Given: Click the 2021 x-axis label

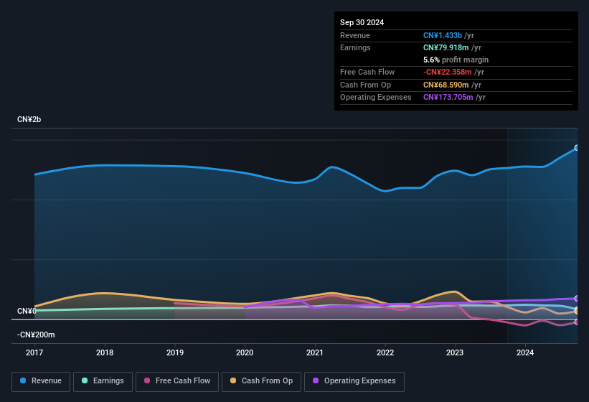Looking at the screenshot, I should click(315, 352).
